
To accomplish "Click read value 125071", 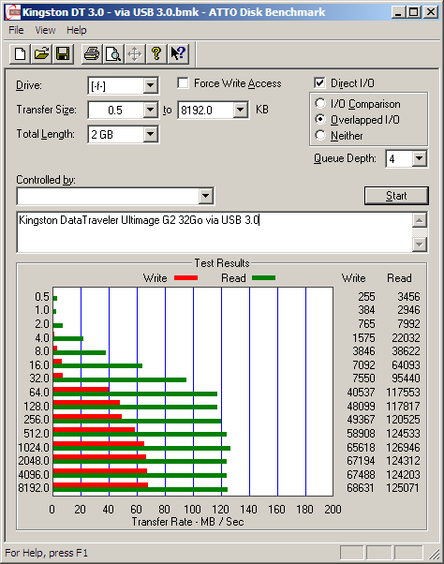I will tap(403, 488).
